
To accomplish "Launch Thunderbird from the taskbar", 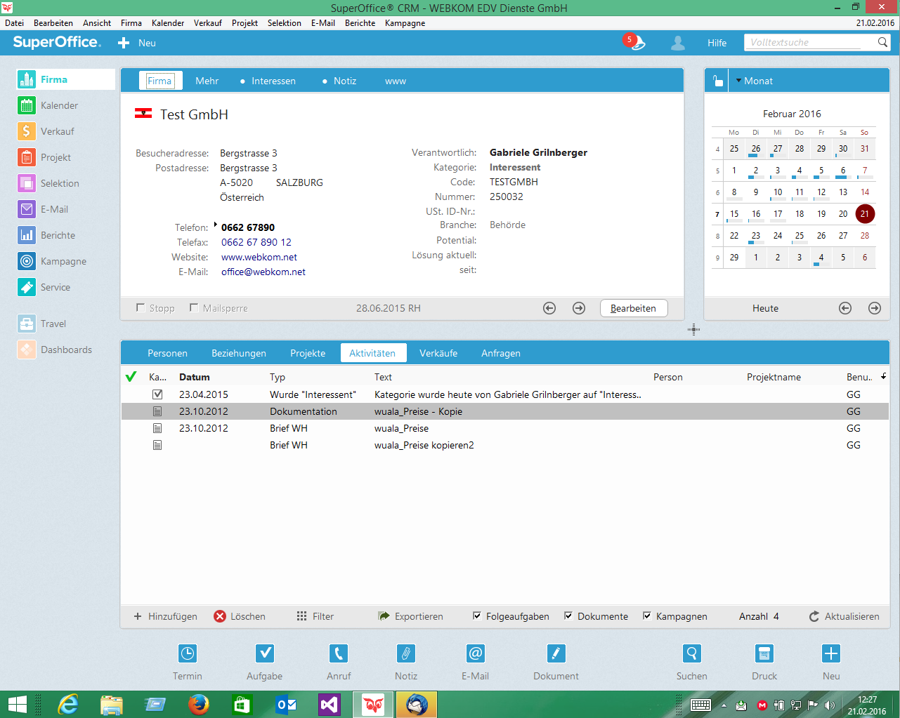I will tap(416, 704).
